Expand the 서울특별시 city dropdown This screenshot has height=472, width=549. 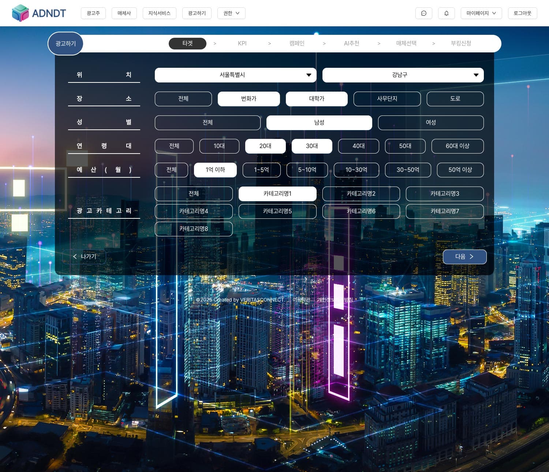[x=235, y=75]
